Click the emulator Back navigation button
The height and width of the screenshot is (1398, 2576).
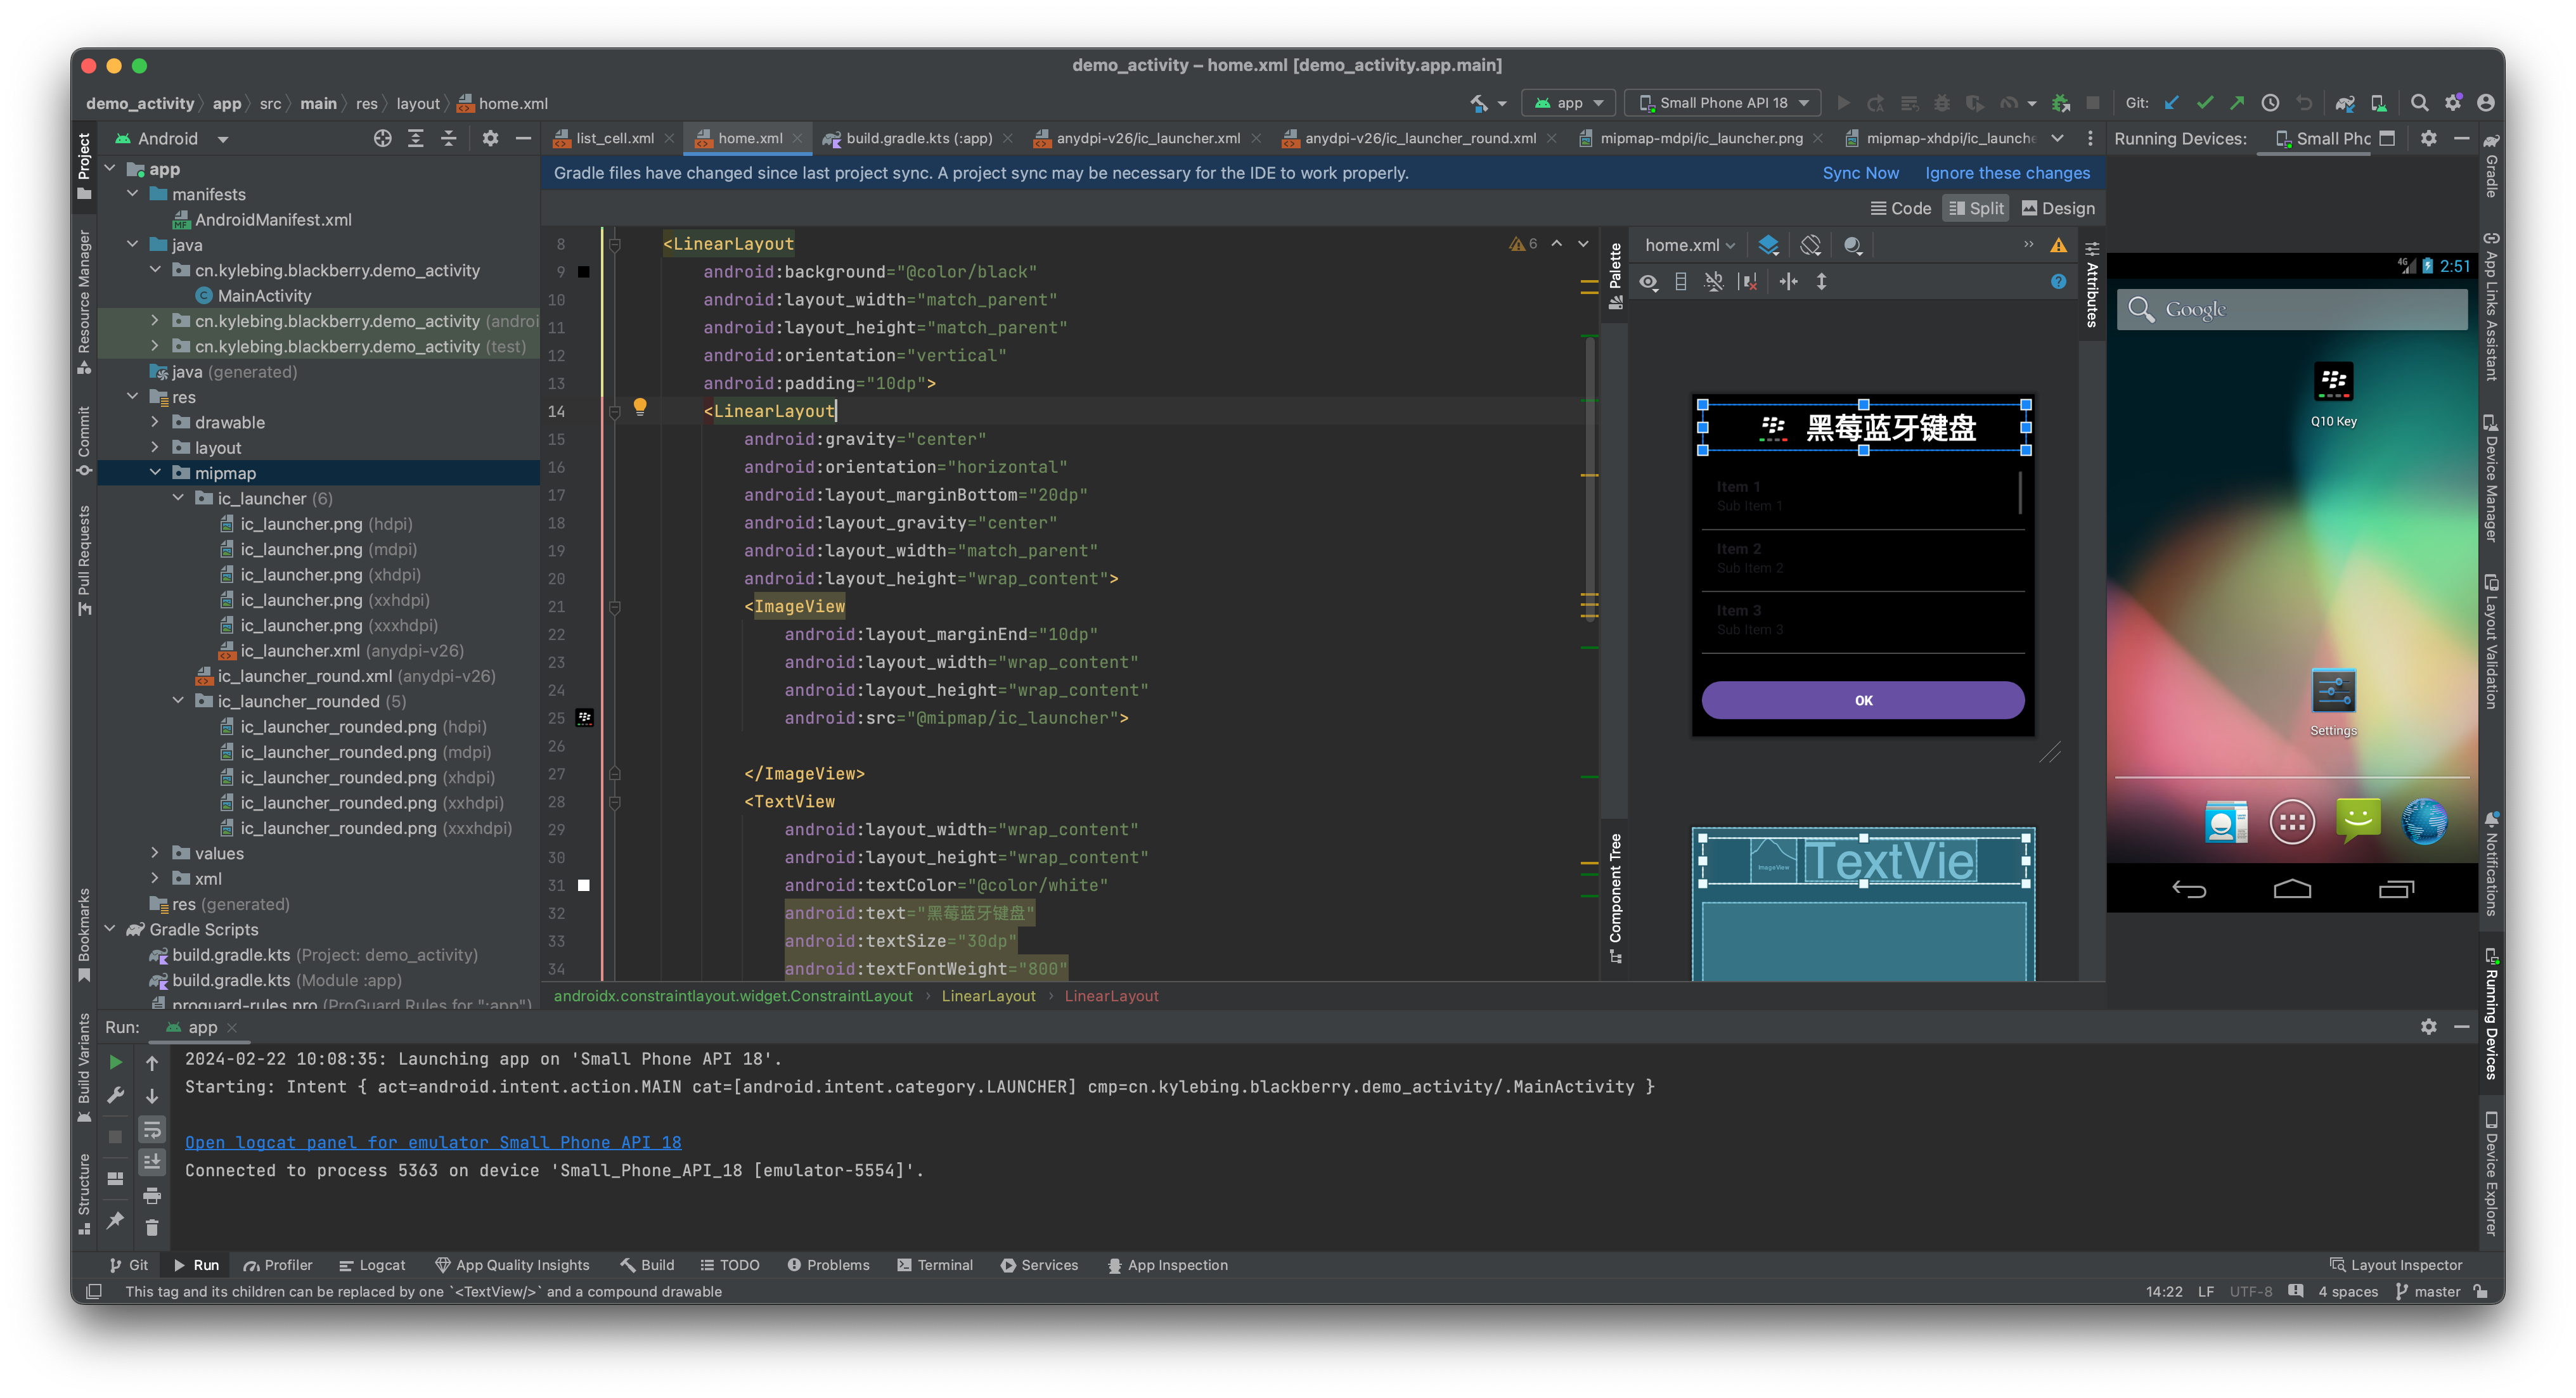[x=2189, y=888]
